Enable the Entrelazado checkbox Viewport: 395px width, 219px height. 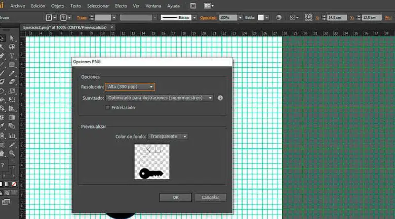tap(107, 108)
